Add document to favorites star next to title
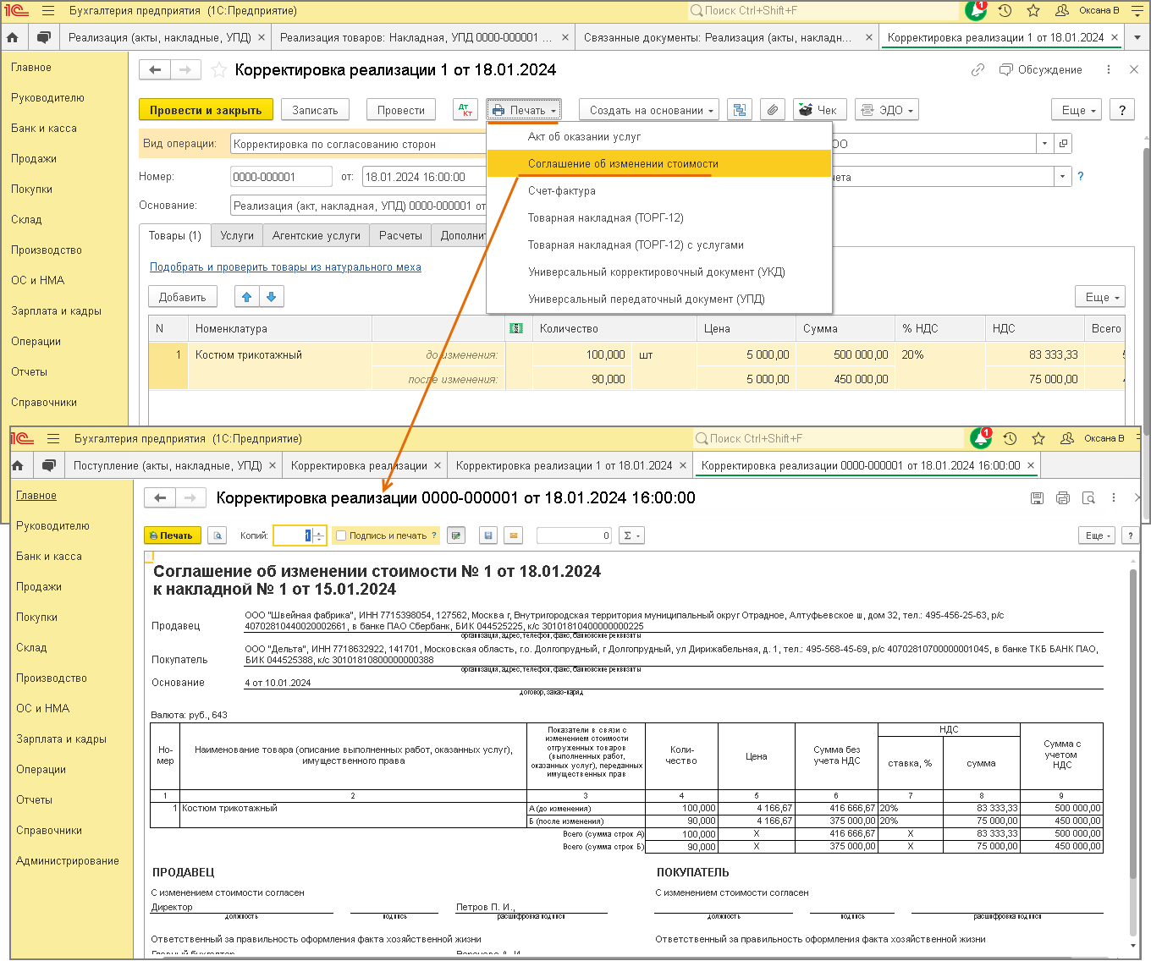The image size is (1151, 961). [x=219, y=69]
